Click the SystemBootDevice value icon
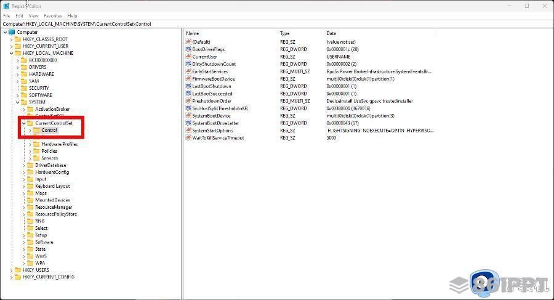554x300 pixels. click(x=188, y=116)
